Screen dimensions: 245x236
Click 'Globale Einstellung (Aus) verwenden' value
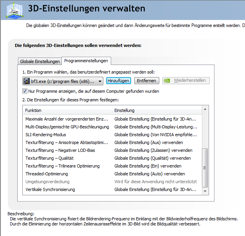pos(149,142)
